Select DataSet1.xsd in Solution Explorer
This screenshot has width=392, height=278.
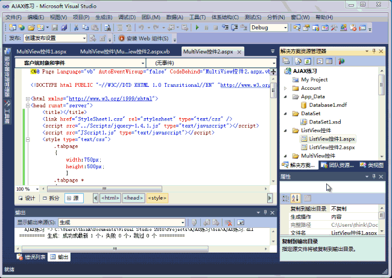[325, 122]
